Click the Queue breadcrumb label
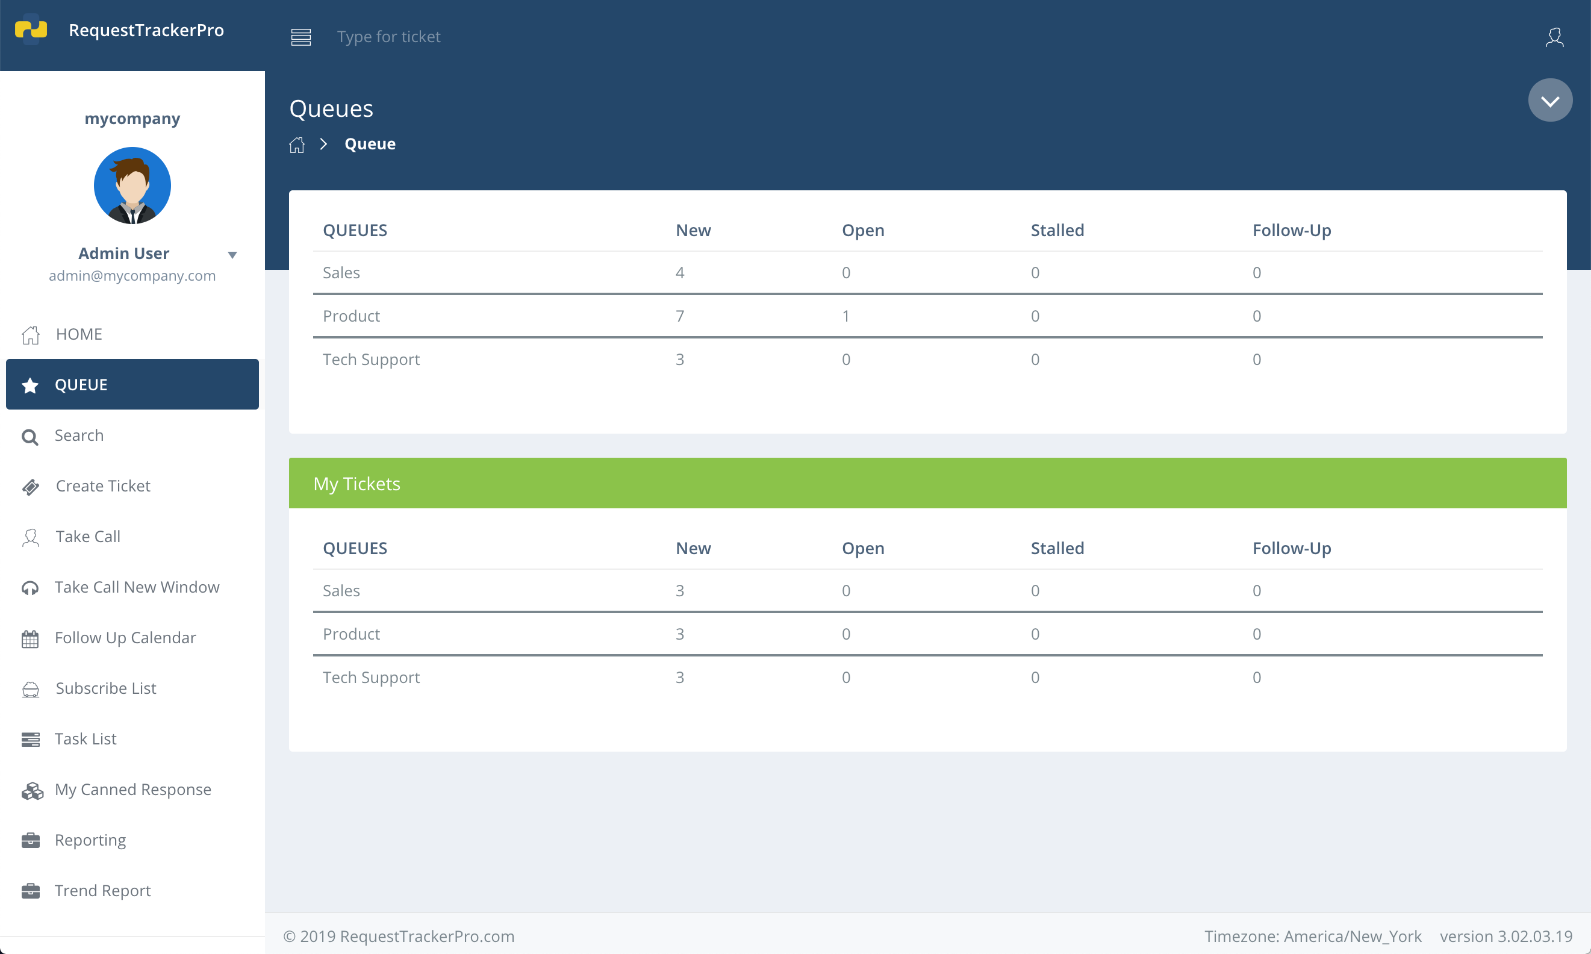The width and height of the screenshot is (1591, 954). [x=370, y=144]
